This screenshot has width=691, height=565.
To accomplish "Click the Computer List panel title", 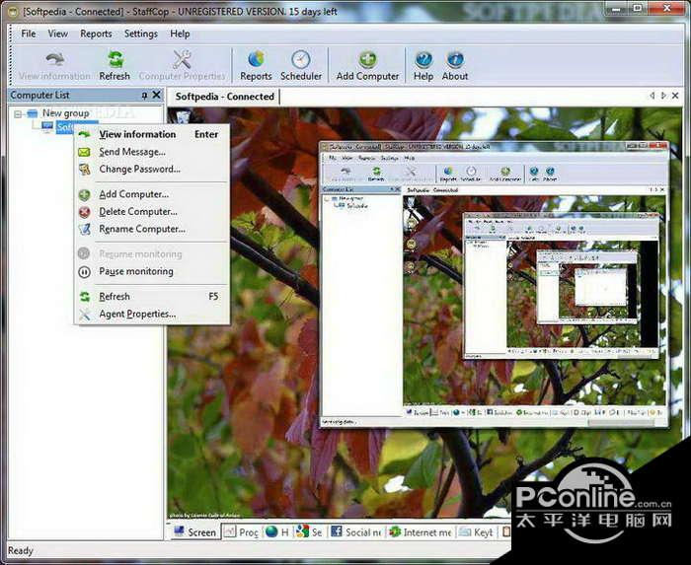I will (39, 95).
